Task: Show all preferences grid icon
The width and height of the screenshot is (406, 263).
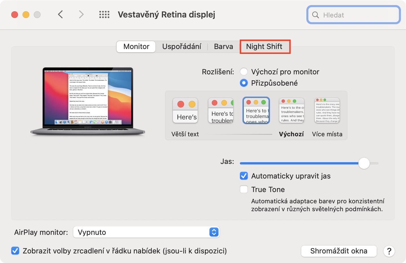Action: pos(104,15)
